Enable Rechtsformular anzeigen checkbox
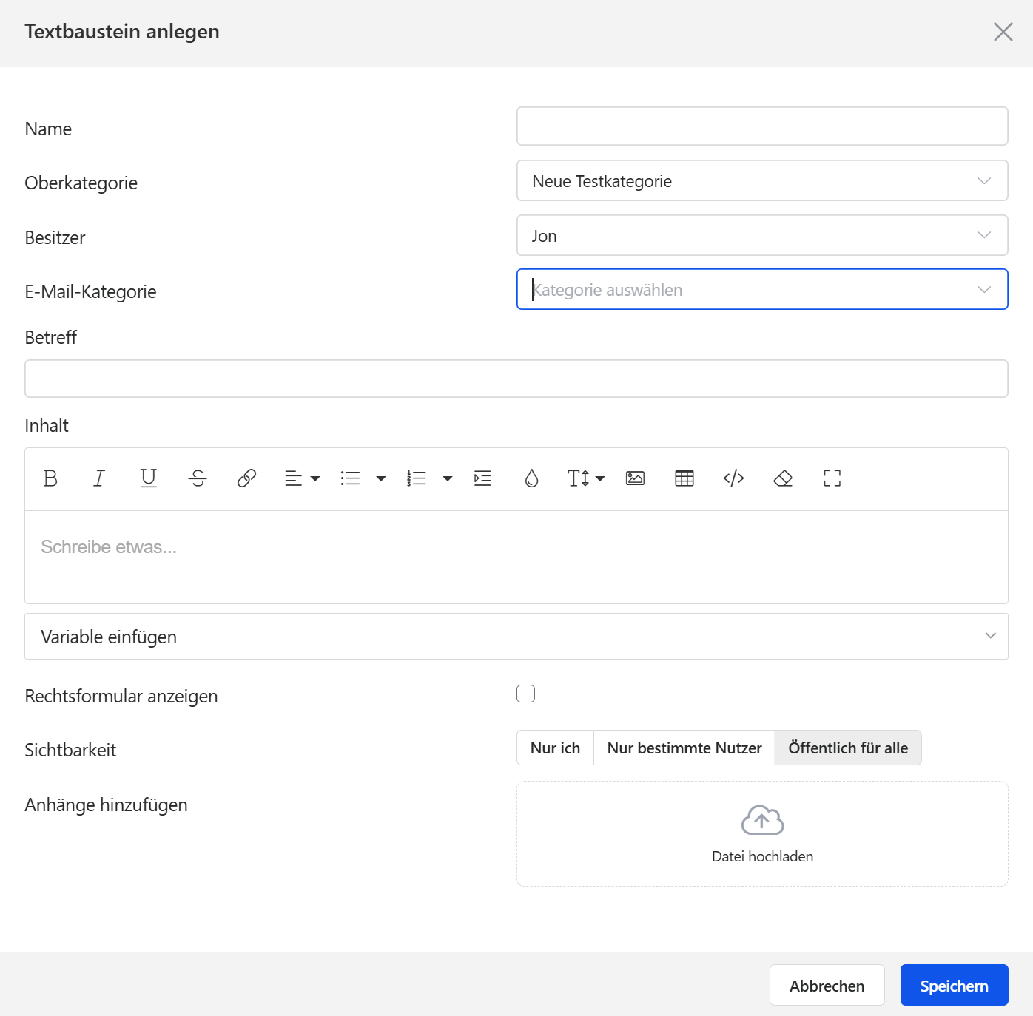This screenshot has width=1033, height=1016. pyautogui.click(x=525, y=694)
